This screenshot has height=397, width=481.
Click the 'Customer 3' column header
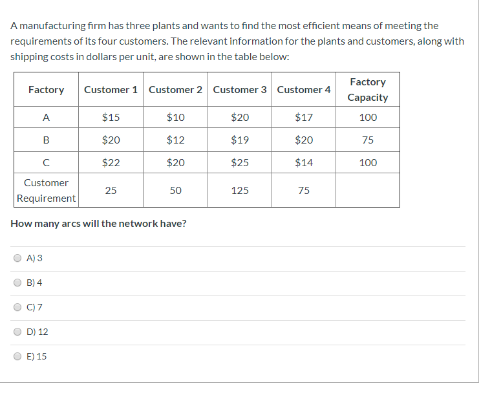pos(240,90)
